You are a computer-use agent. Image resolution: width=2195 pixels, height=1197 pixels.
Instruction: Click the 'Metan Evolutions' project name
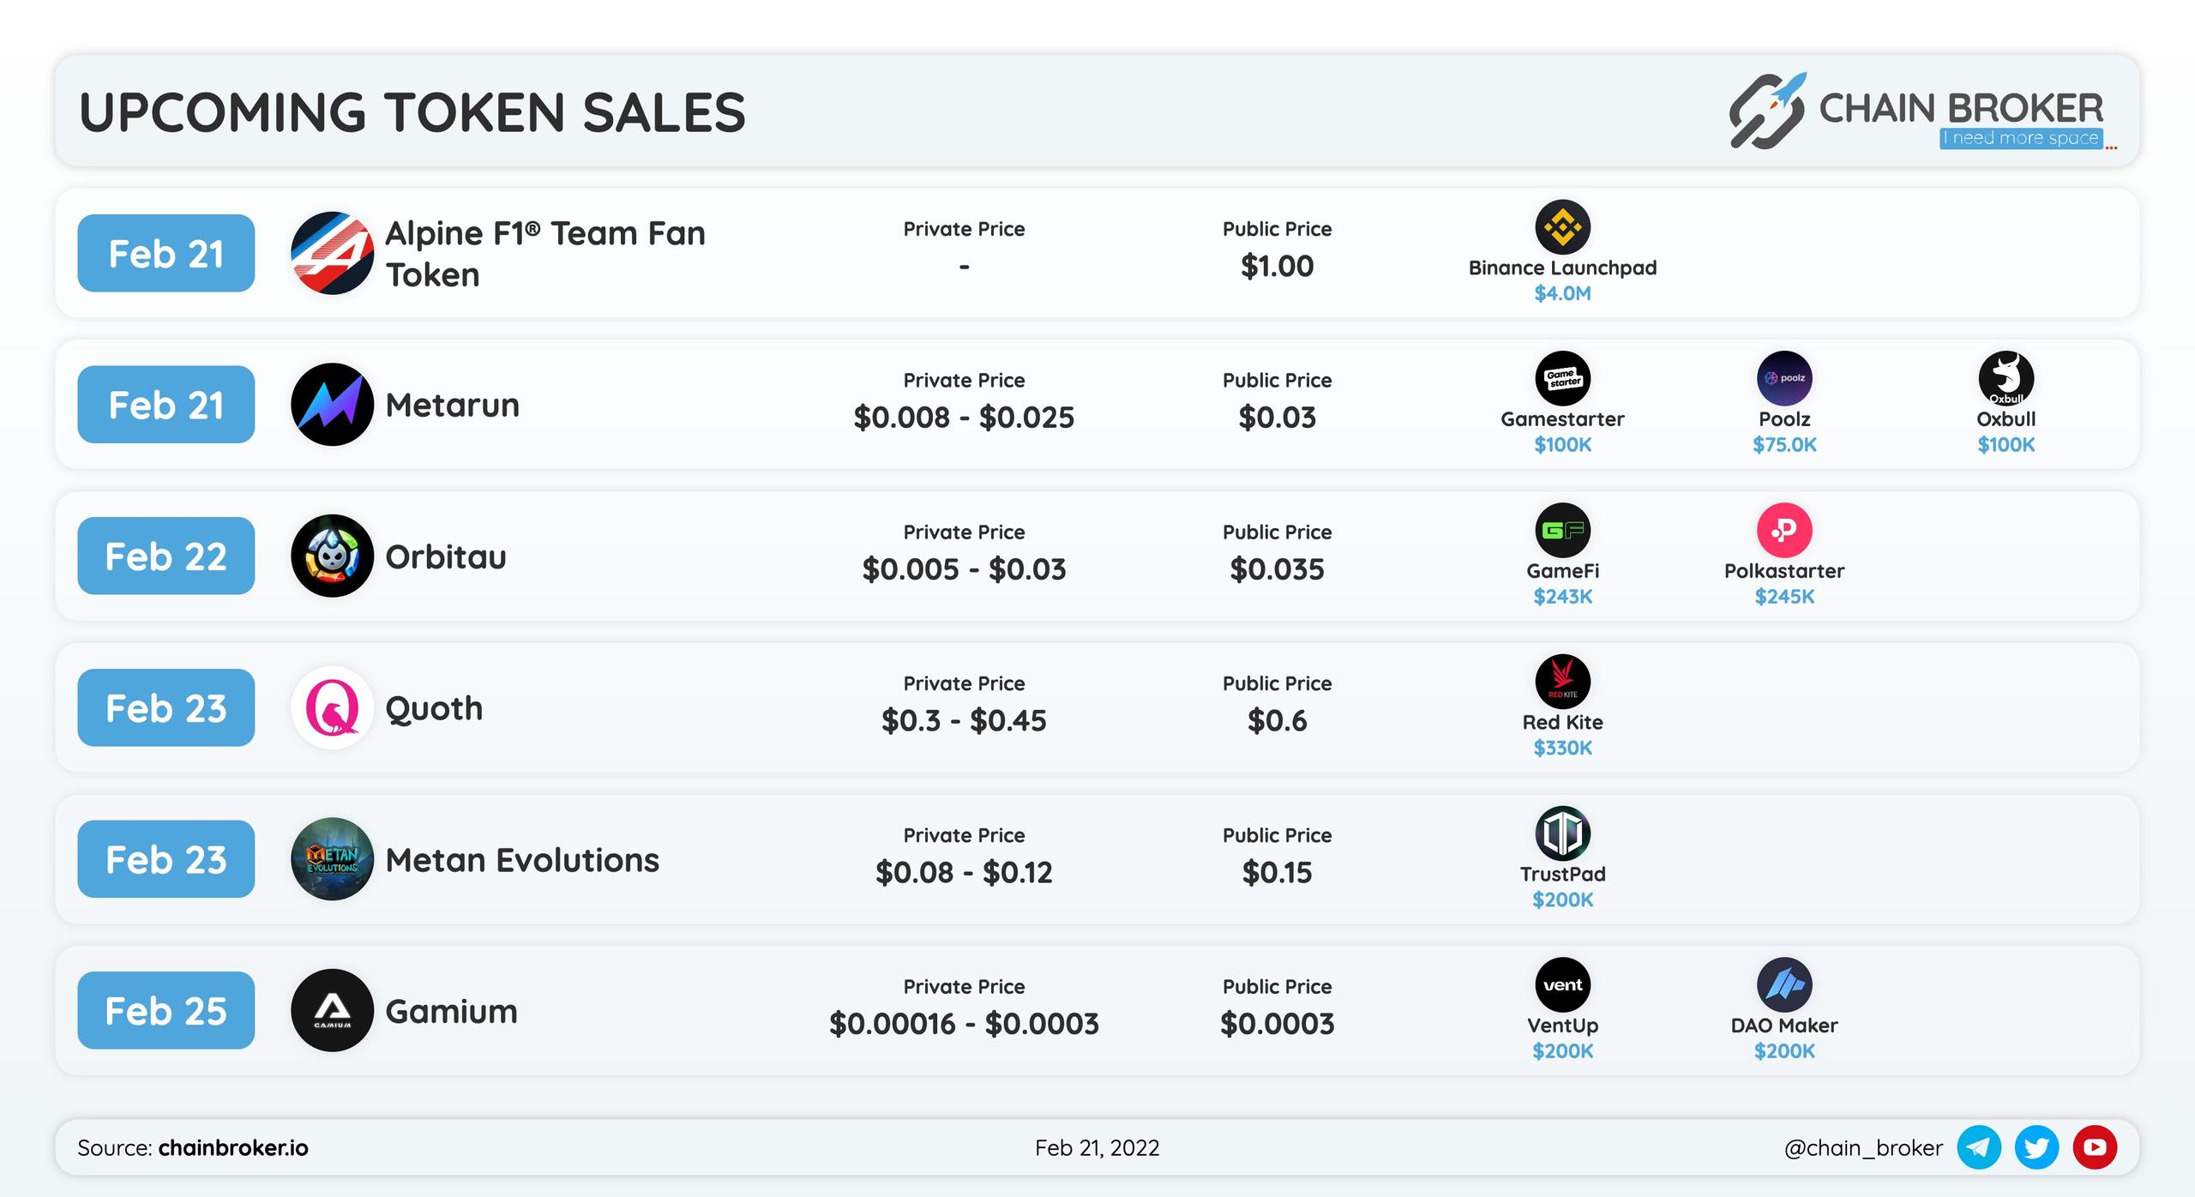point(522,859)
